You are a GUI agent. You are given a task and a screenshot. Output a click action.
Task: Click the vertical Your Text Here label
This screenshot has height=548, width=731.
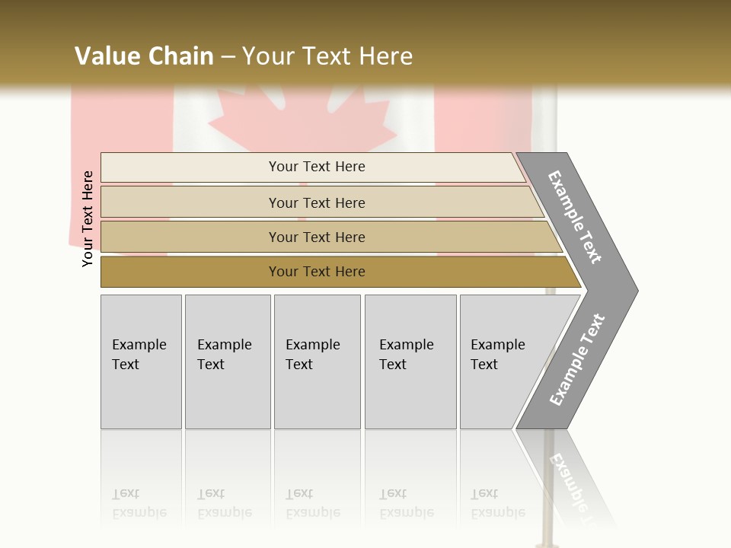[x=88, y=218]
